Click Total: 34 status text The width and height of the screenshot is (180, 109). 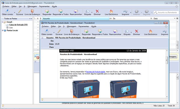[171, 106]
